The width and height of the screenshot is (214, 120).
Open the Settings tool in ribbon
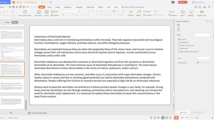191,13
